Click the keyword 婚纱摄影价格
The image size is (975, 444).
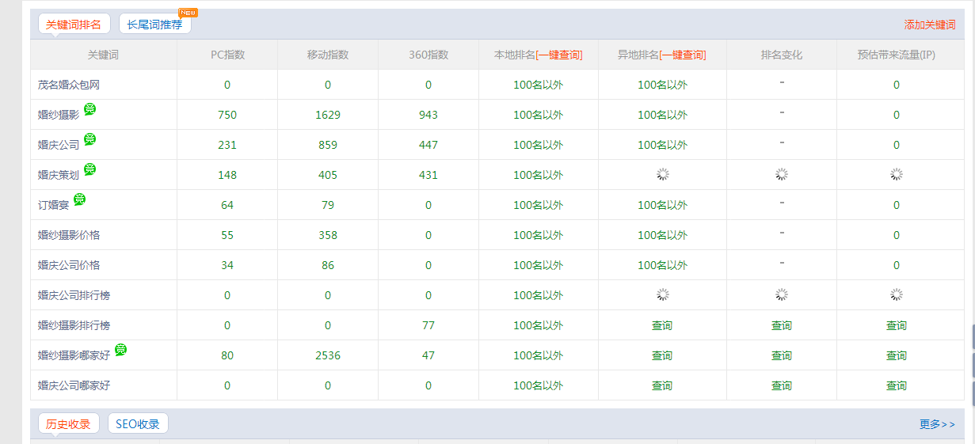69,235
